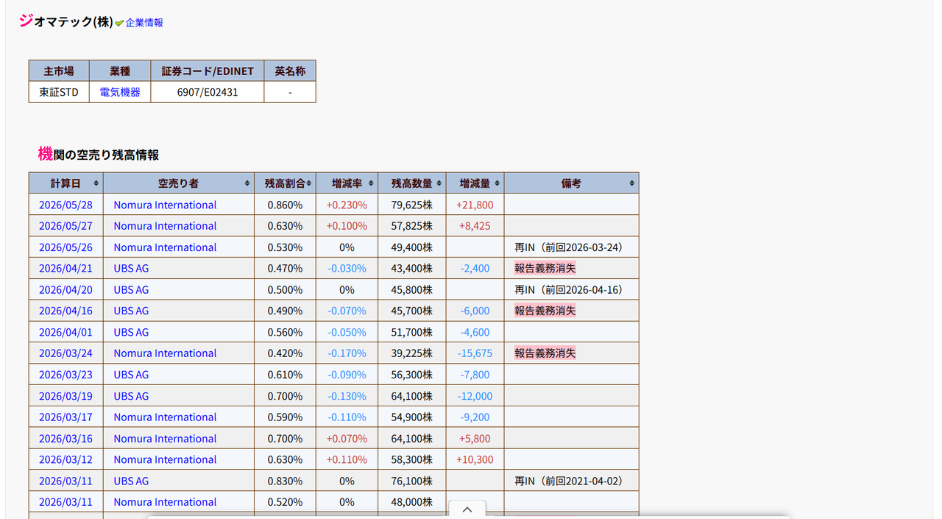Select 報告義務消失 remark in 2026/04/21 row

point(545,269)
